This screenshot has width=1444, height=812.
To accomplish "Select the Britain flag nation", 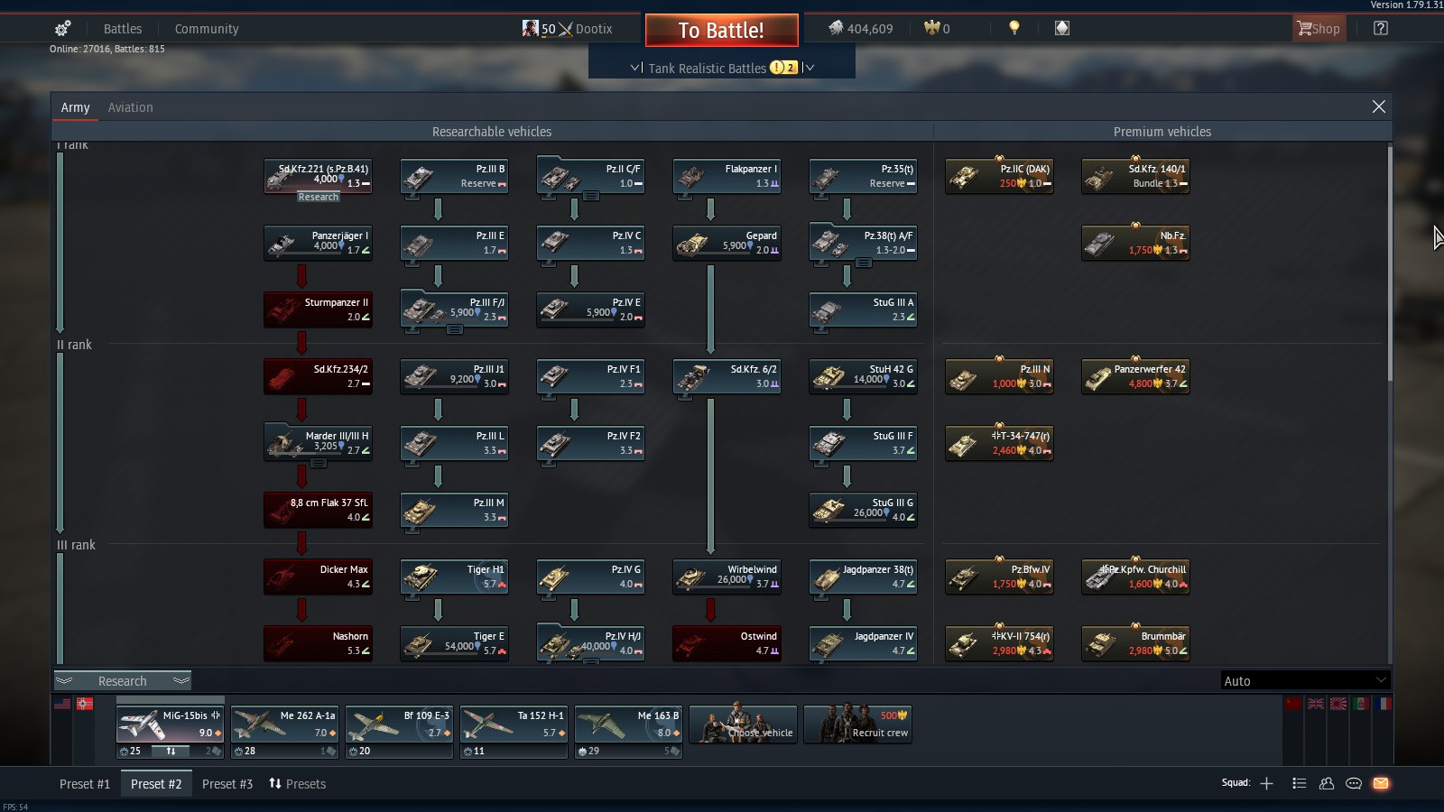I will click(1316, 704).
